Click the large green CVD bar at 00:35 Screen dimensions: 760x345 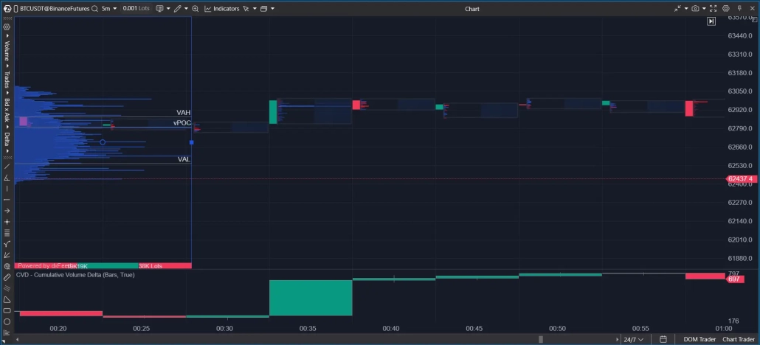pyautogui.click(x=311, y=298)
